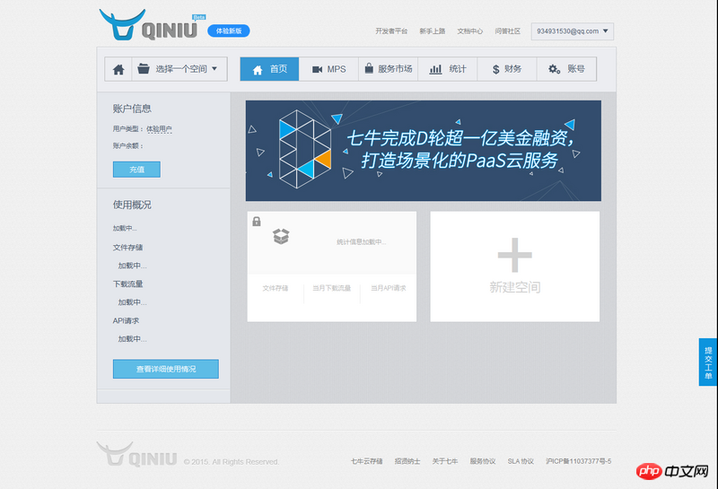
Task: Select the 首页 tab
Action: coord(270,69)
